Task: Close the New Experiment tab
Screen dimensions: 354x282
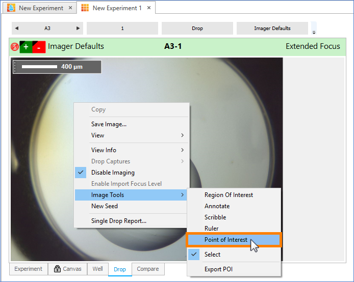Action: coord(70,8)
